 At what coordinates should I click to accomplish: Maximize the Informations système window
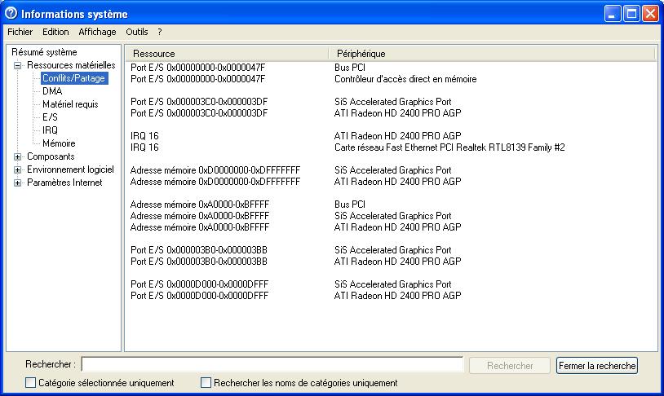click(631, 14)
